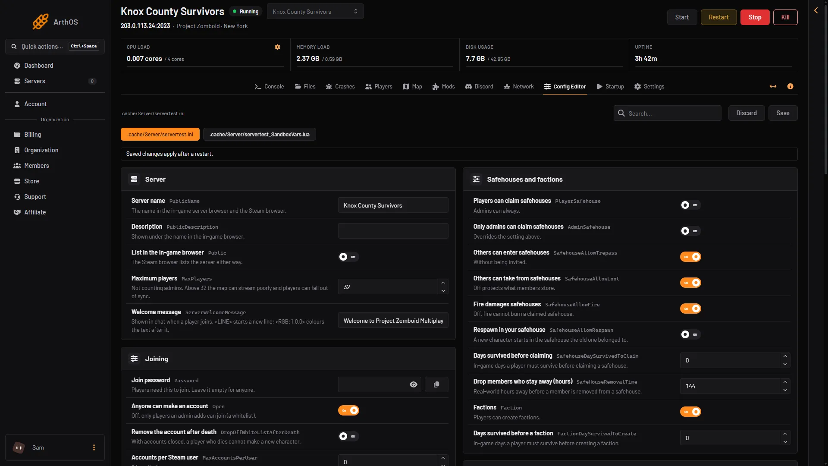Open the Organization page in the sidebar
Image resolution: width=828 pixels, height=466 pixels.
click(55, 150)
